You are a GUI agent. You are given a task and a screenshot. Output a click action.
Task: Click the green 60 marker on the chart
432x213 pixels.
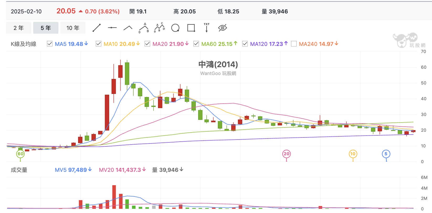click(20, 154)
